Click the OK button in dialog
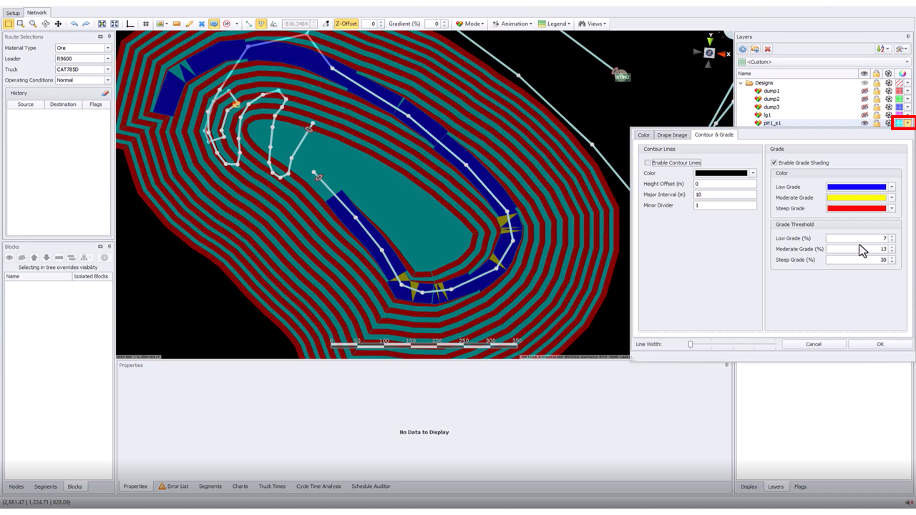Screen dimensions: 916x515 pyautogui.click(x=880, y=344)
